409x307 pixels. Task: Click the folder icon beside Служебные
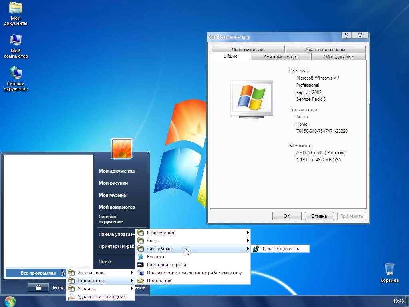tap(141, 249)
